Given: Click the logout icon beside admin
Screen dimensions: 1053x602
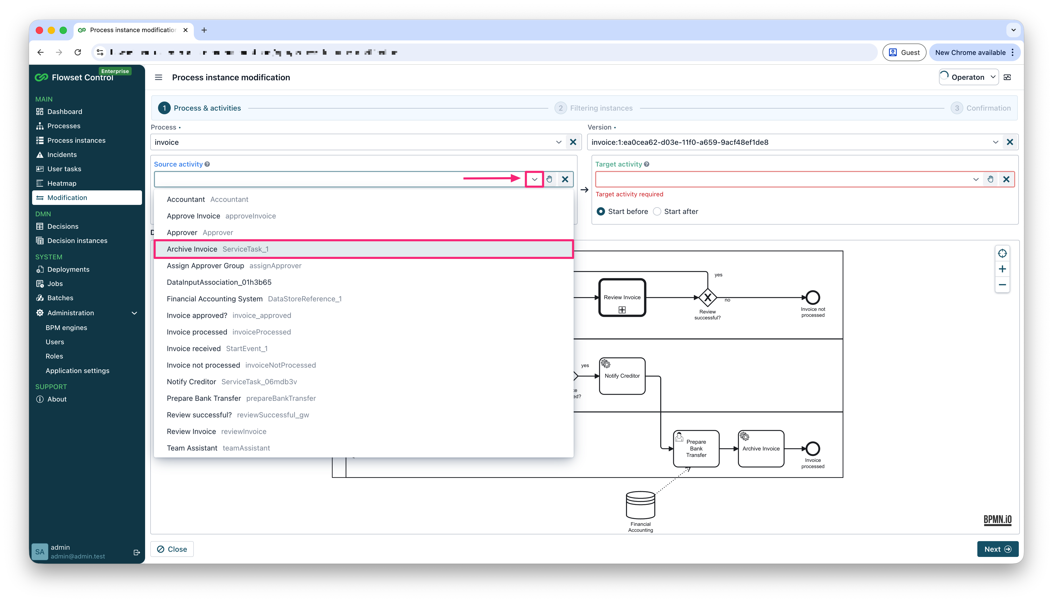Looking at the screenshot, I should 137,552.
